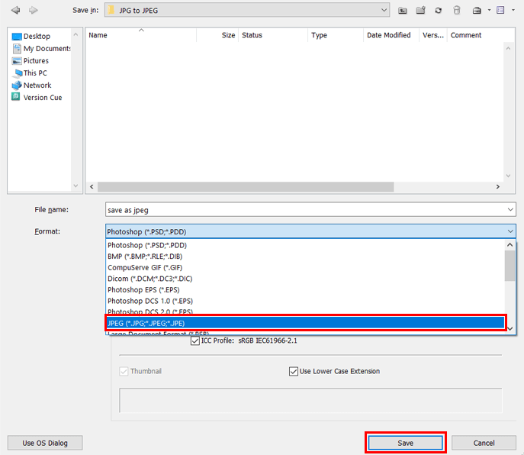Open the File name dropdown arrow
The image size is (524, 455).
(510, 209)
